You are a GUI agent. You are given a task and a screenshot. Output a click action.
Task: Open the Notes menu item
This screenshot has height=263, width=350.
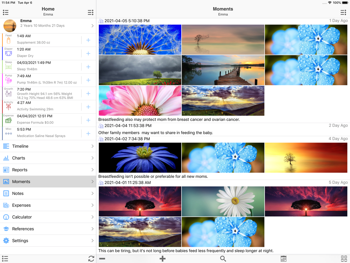click(48, 194)
